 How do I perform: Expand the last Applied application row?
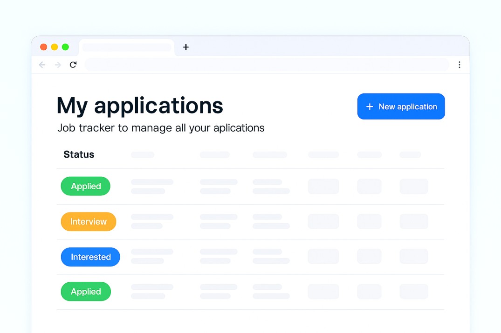[x=86, y=292]
